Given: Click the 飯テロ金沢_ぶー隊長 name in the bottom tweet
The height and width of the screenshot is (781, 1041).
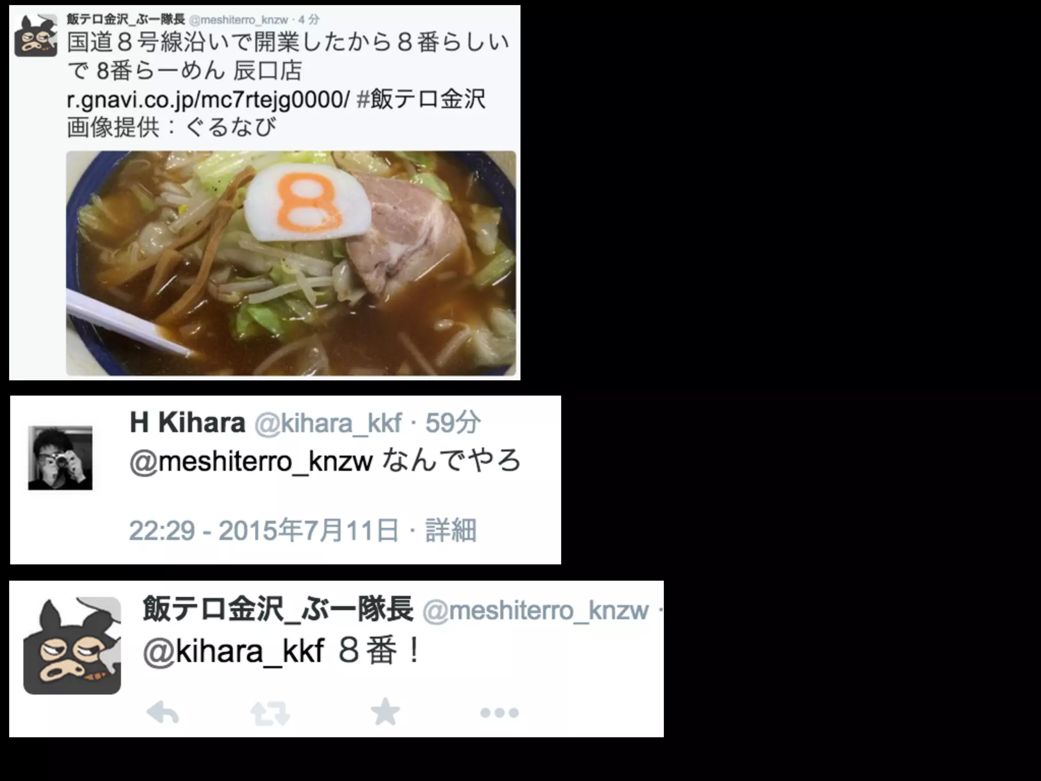Looking at the screenshot, I should click(278, 609).
